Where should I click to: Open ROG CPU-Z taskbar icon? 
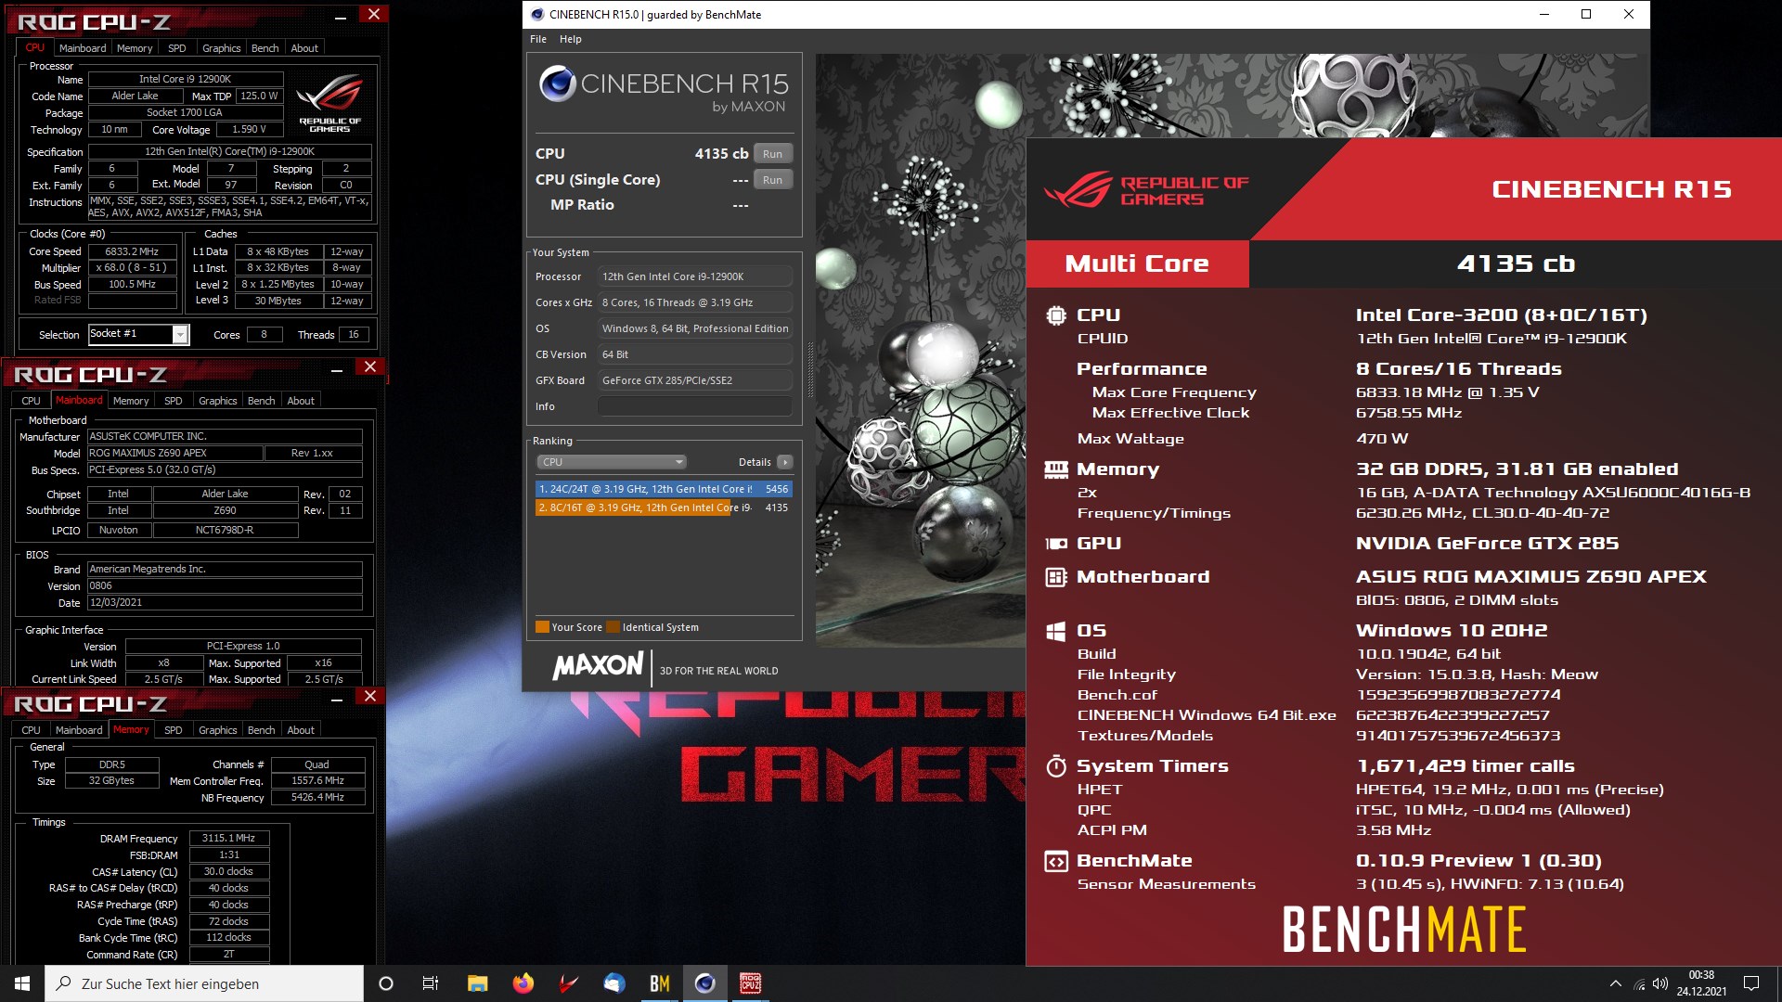(x=750, y=983)
